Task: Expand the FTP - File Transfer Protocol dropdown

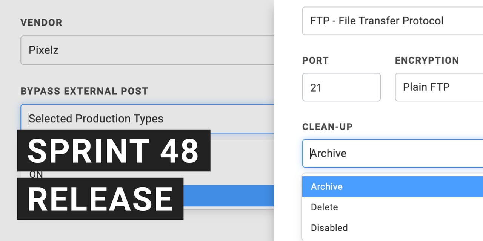Action: point(392,21)
